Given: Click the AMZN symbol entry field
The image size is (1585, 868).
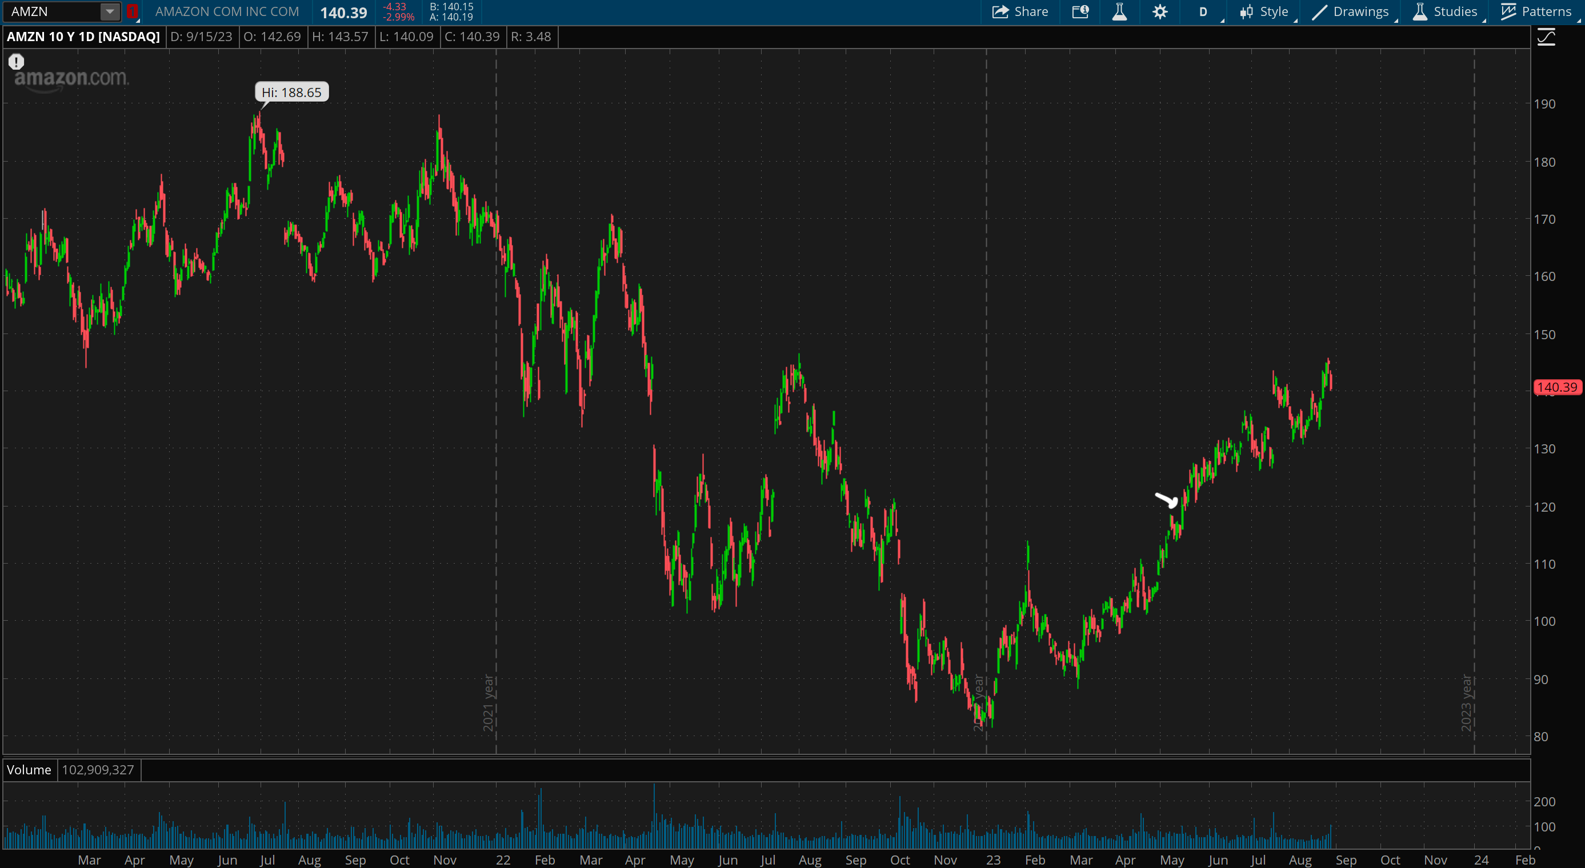Looking at the screenshot, I should click(x=51, y=11).
